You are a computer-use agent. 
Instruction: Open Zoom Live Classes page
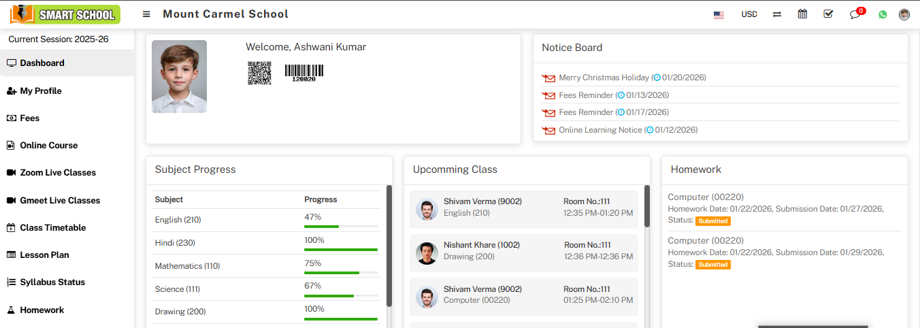coord(58,173)
